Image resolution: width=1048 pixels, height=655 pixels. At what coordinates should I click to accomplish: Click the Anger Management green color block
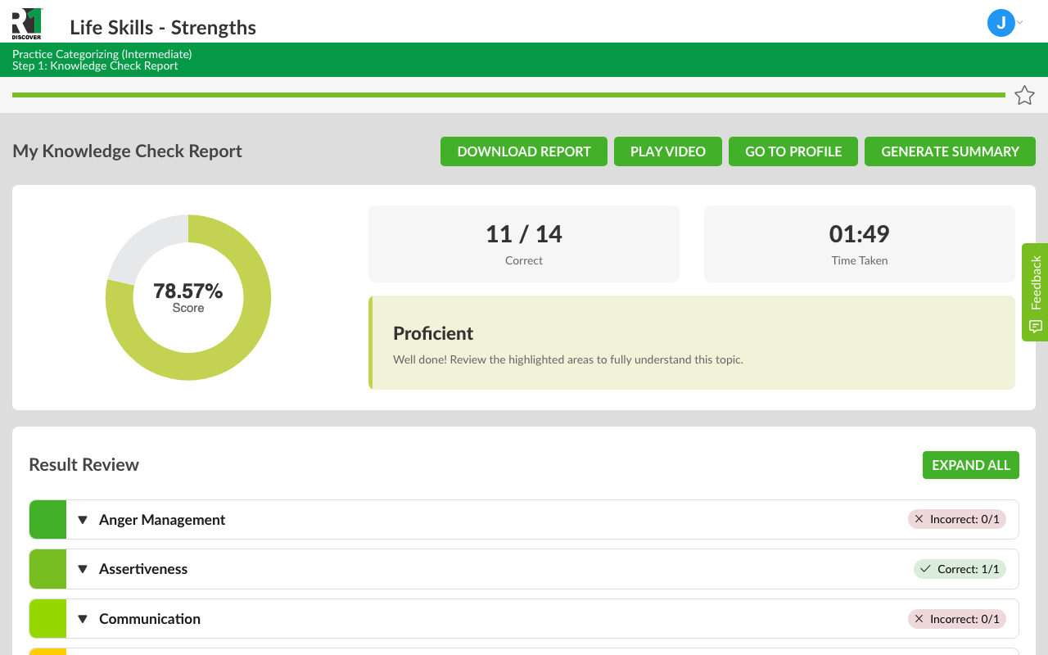click(x=47, y=520)
